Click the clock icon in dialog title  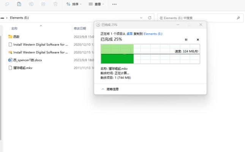[x=98, y=25]
